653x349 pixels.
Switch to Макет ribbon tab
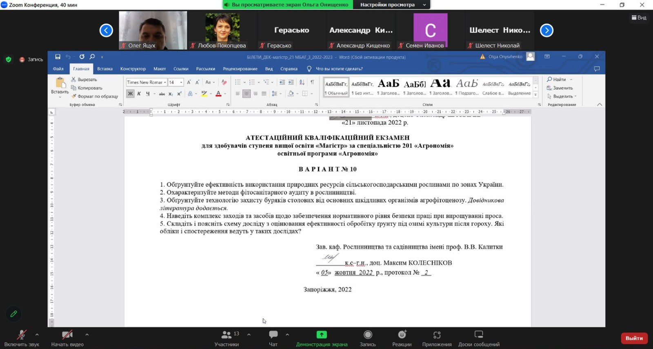[x=160, y=69]
